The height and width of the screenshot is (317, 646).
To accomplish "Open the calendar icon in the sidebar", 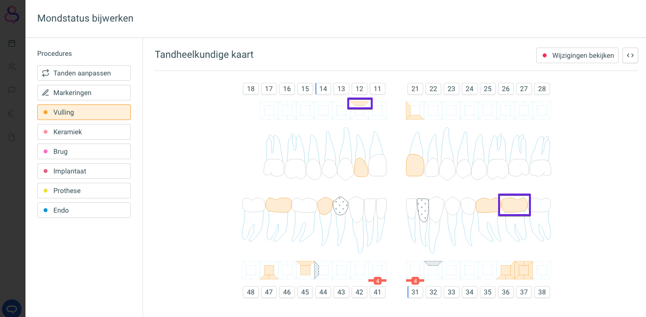I will 12,43.
